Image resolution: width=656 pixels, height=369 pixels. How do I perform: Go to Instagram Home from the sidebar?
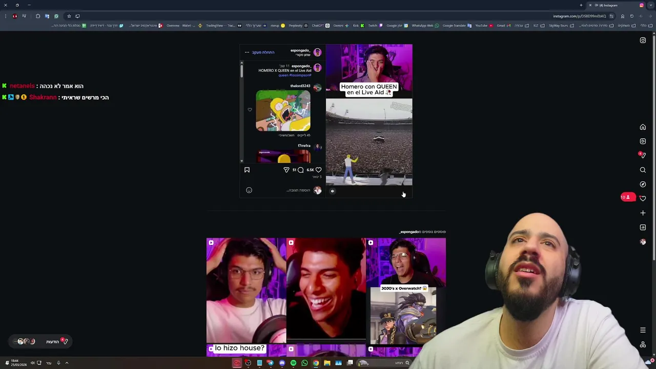[643, 127]
